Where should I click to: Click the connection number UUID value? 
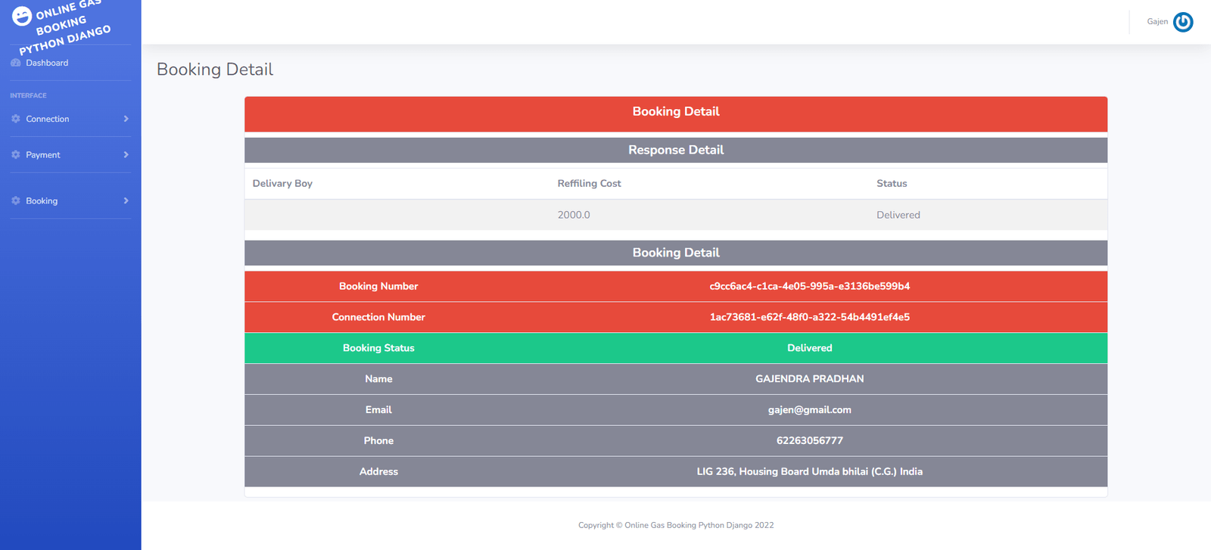[809, 317]
